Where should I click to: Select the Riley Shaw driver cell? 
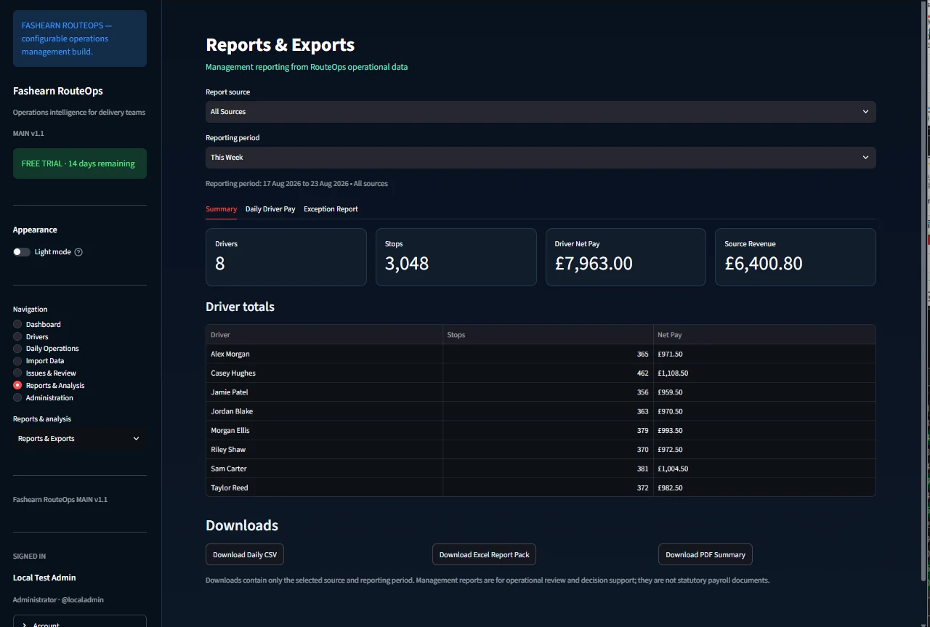point(325,449)
